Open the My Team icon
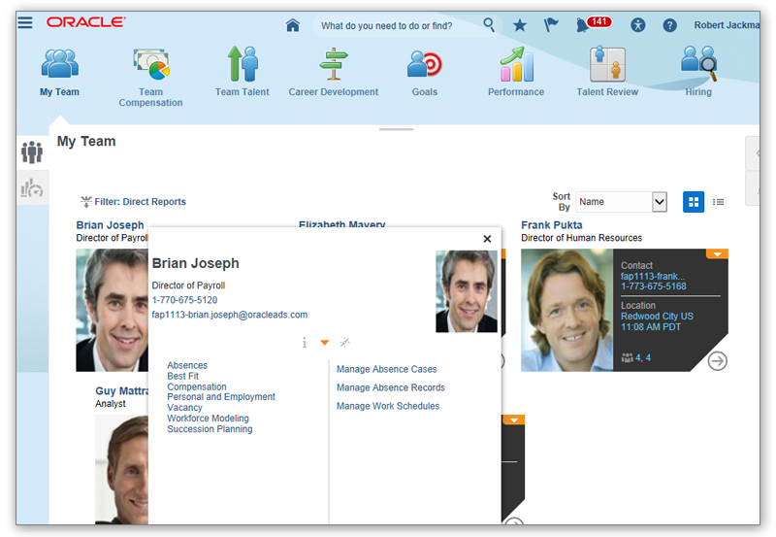The image size is (776, 537). pyautogui.click(x=59, y=63)
